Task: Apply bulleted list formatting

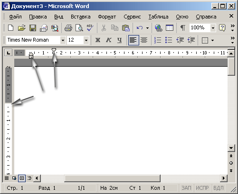Action: coord(169,40)
